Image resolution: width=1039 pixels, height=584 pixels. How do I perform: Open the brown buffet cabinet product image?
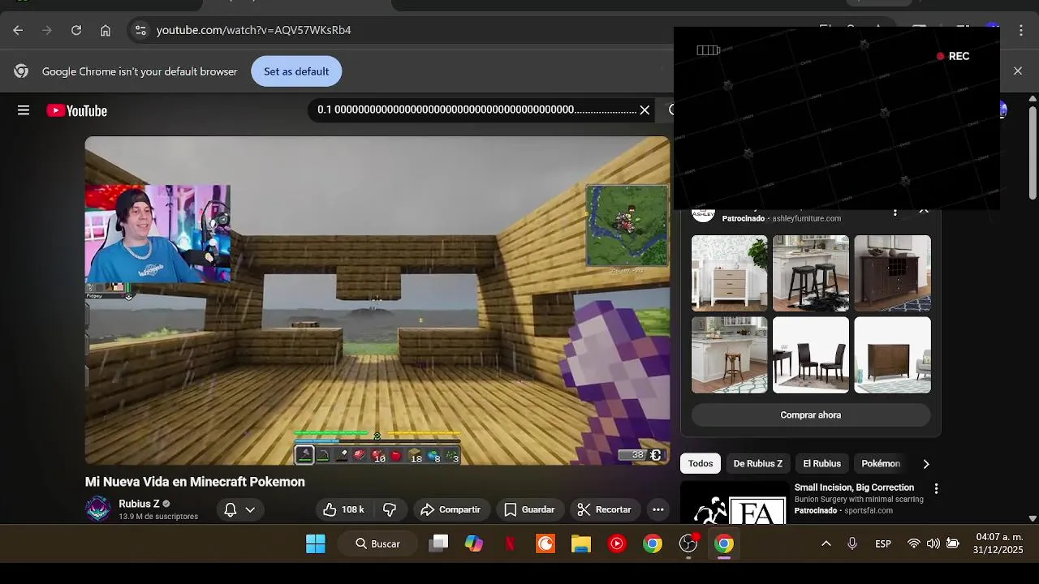point(892,355)
